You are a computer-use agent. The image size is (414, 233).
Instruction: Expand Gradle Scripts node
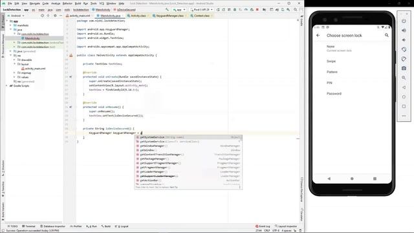click(x=7, y=86)
